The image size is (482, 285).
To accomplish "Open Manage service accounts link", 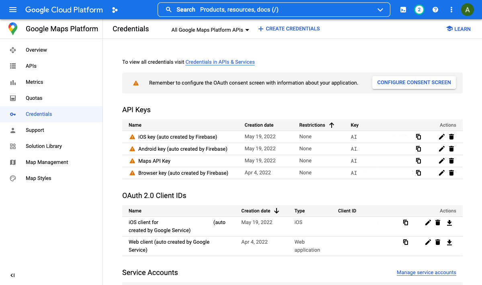I will (x=427, y=273).
